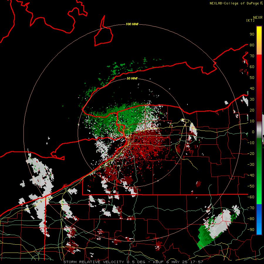
Task: Click the -10 value on the velocity scale
Action: click(251, 143)
